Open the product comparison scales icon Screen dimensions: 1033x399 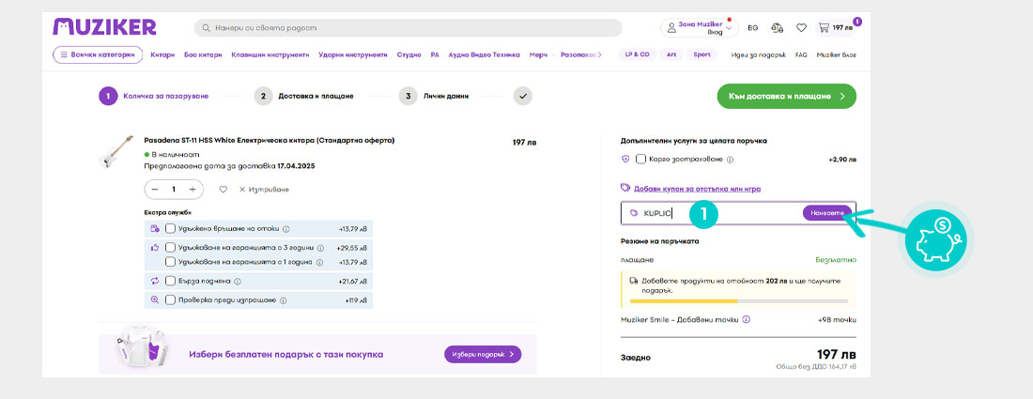(x=777, y=28)
